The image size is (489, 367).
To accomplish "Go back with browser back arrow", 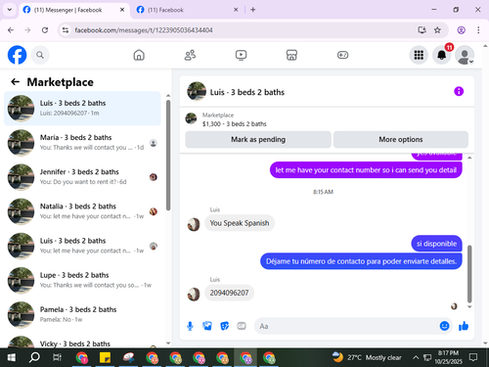I will pos(11,30).
